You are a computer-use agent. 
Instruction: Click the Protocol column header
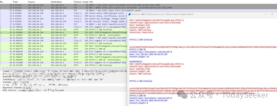(x=77, y=2)
